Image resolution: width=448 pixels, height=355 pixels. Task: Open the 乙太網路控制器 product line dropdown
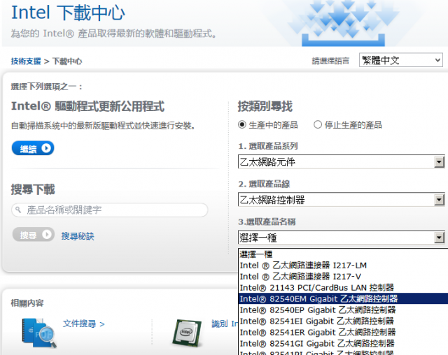tap(342, 200)
